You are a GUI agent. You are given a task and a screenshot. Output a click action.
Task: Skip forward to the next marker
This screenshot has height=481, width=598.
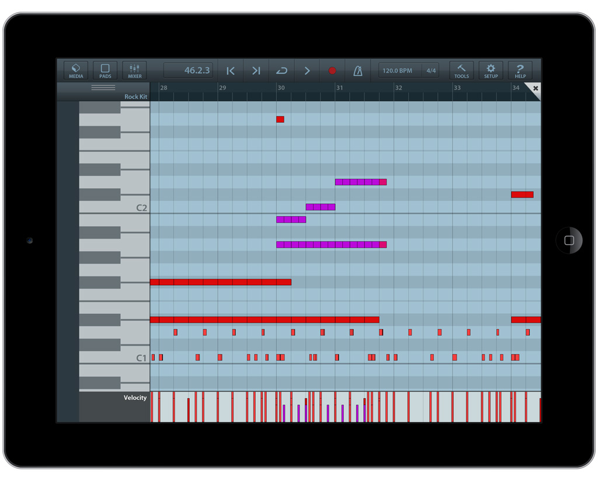pos(256,70)
